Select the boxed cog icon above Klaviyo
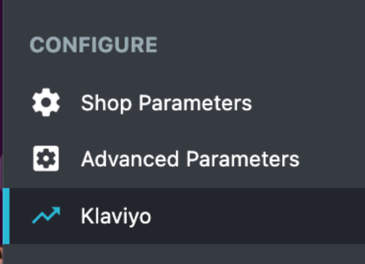365x264 pixels. pos(46,159)
